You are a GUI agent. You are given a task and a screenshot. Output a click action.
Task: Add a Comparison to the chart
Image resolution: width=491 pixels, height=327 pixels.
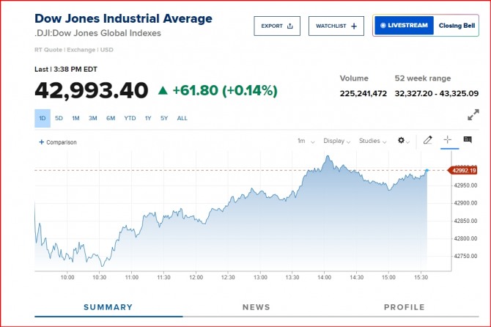tap(58, 142)
